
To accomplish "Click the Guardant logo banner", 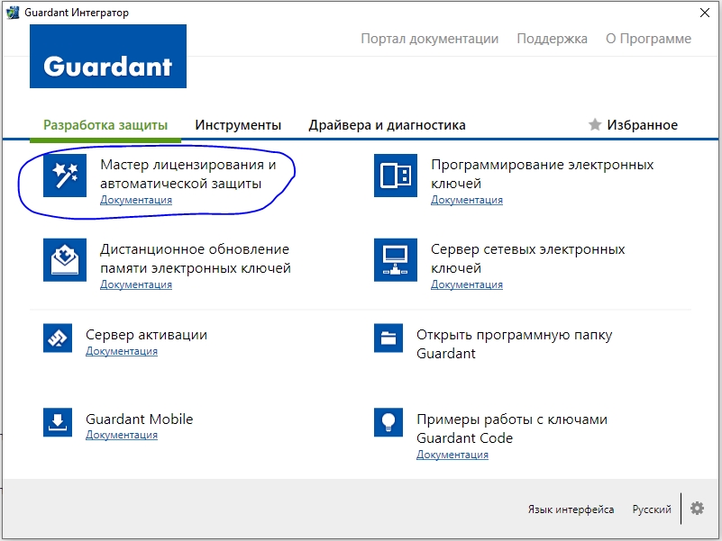I will pos(108,57).
